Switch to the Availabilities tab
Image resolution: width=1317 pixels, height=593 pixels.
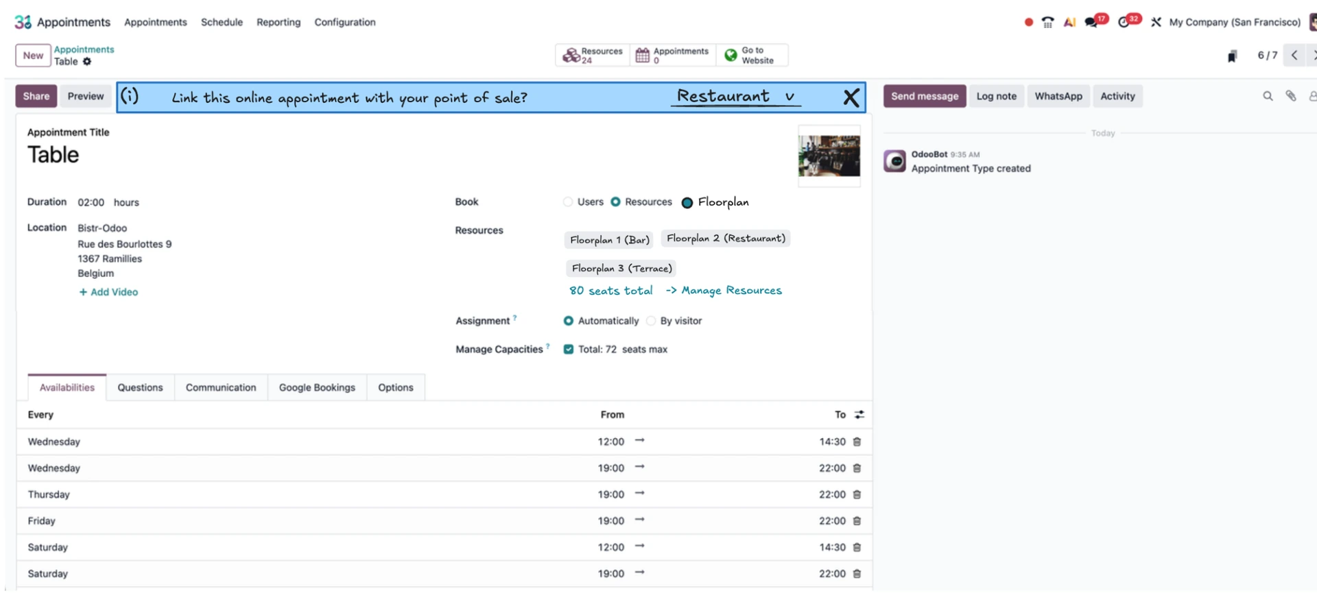pos(67,388)
